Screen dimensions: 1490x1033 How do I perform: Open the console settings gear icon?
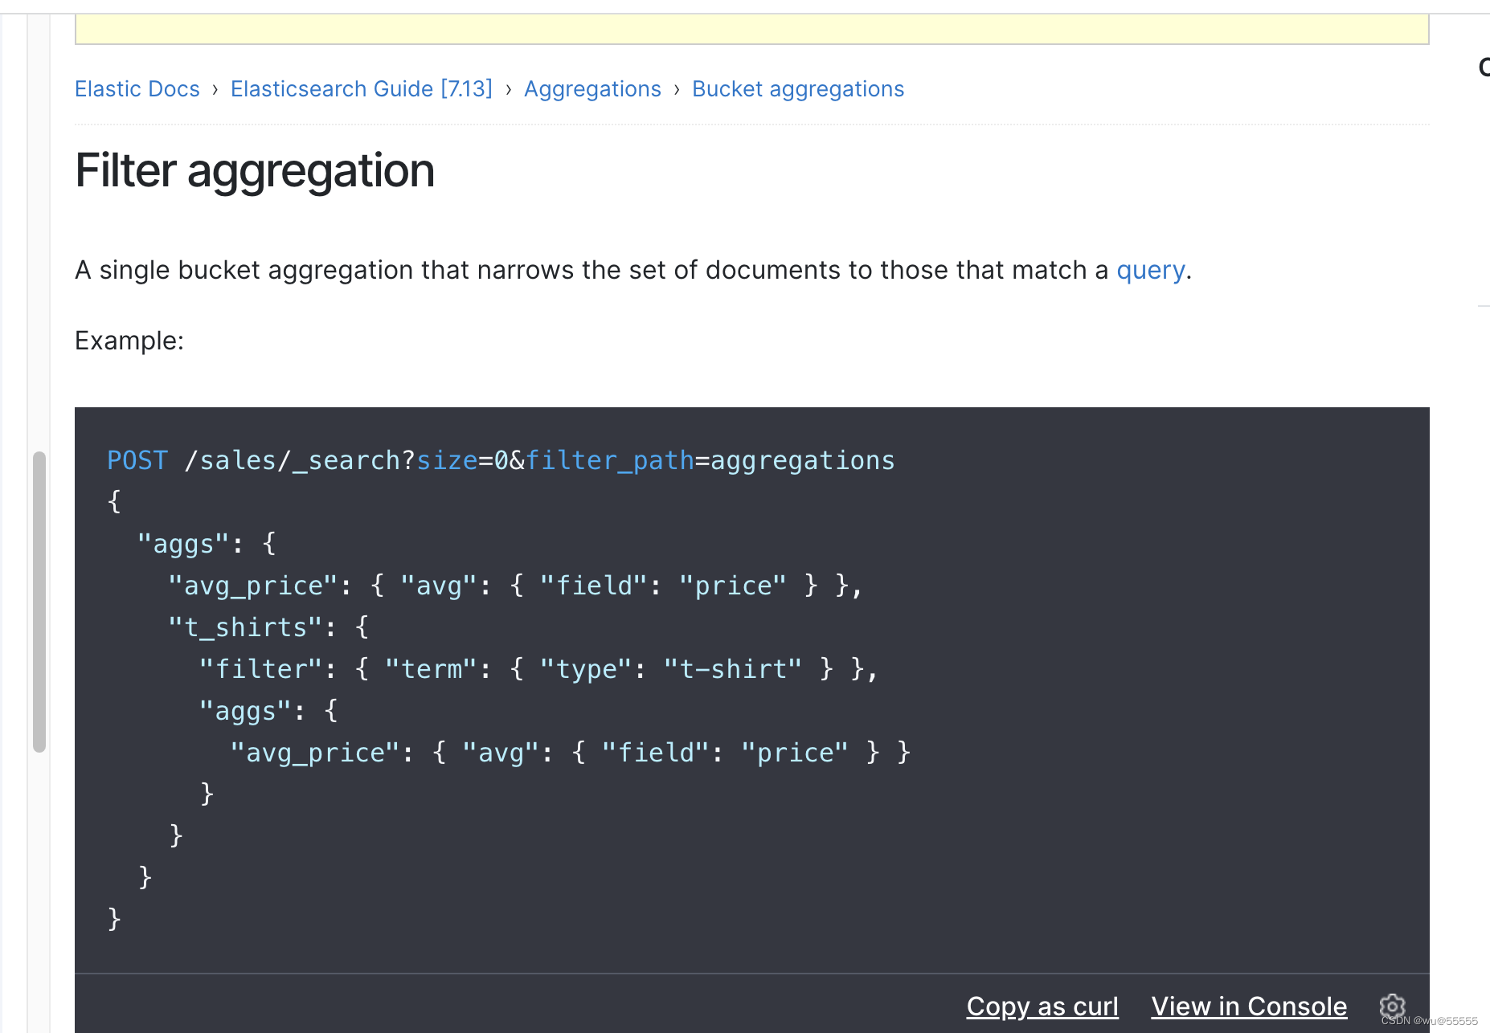pos(1392,1006)
